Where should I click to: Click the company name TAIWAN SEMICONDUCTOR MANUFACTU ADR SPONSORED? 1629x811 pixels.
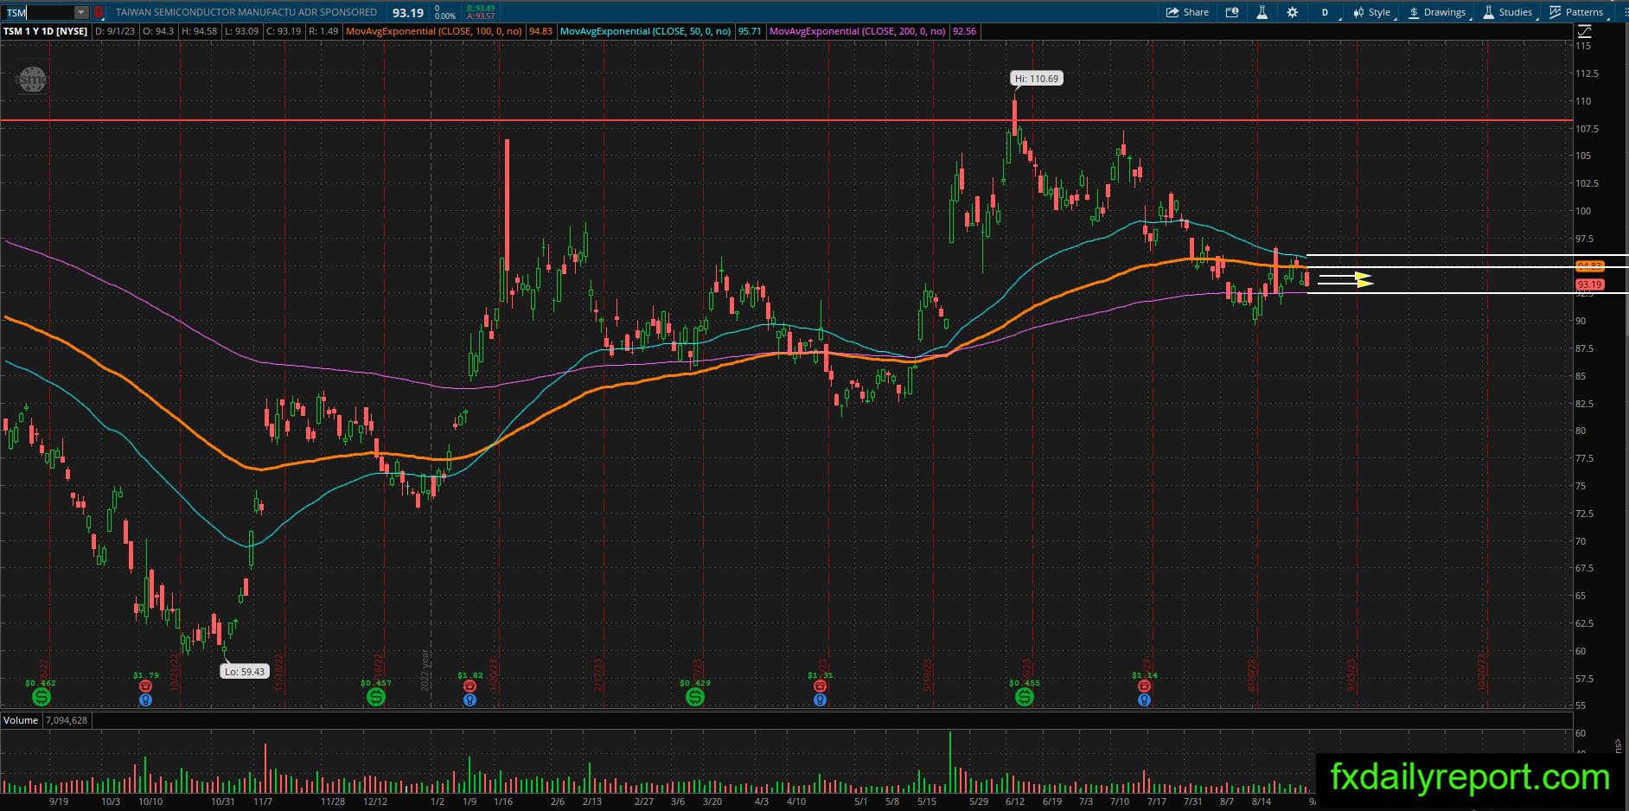click(246, 12)
